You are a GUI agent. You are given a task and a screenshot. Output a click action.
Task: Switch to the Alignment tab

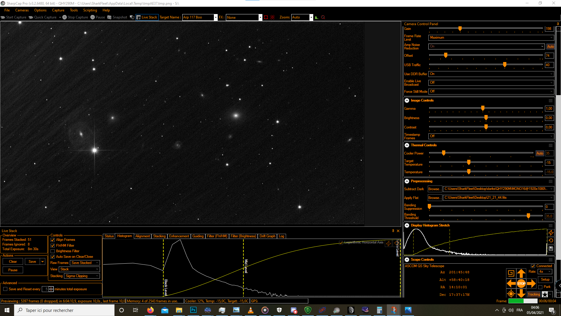point(143,236)
